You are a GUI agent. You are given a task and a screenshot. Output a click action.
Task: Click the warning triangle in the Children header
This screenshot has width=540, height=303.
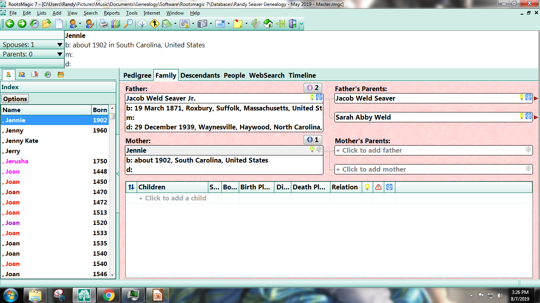378,187
